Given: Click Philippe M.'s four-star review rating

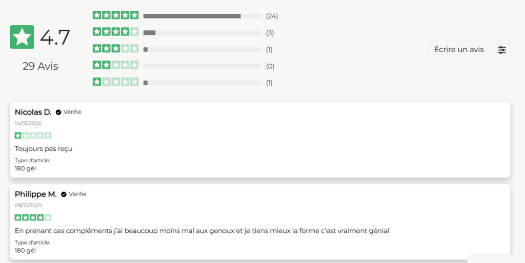Looking at the screenshot, I should (x=33, y=217).
